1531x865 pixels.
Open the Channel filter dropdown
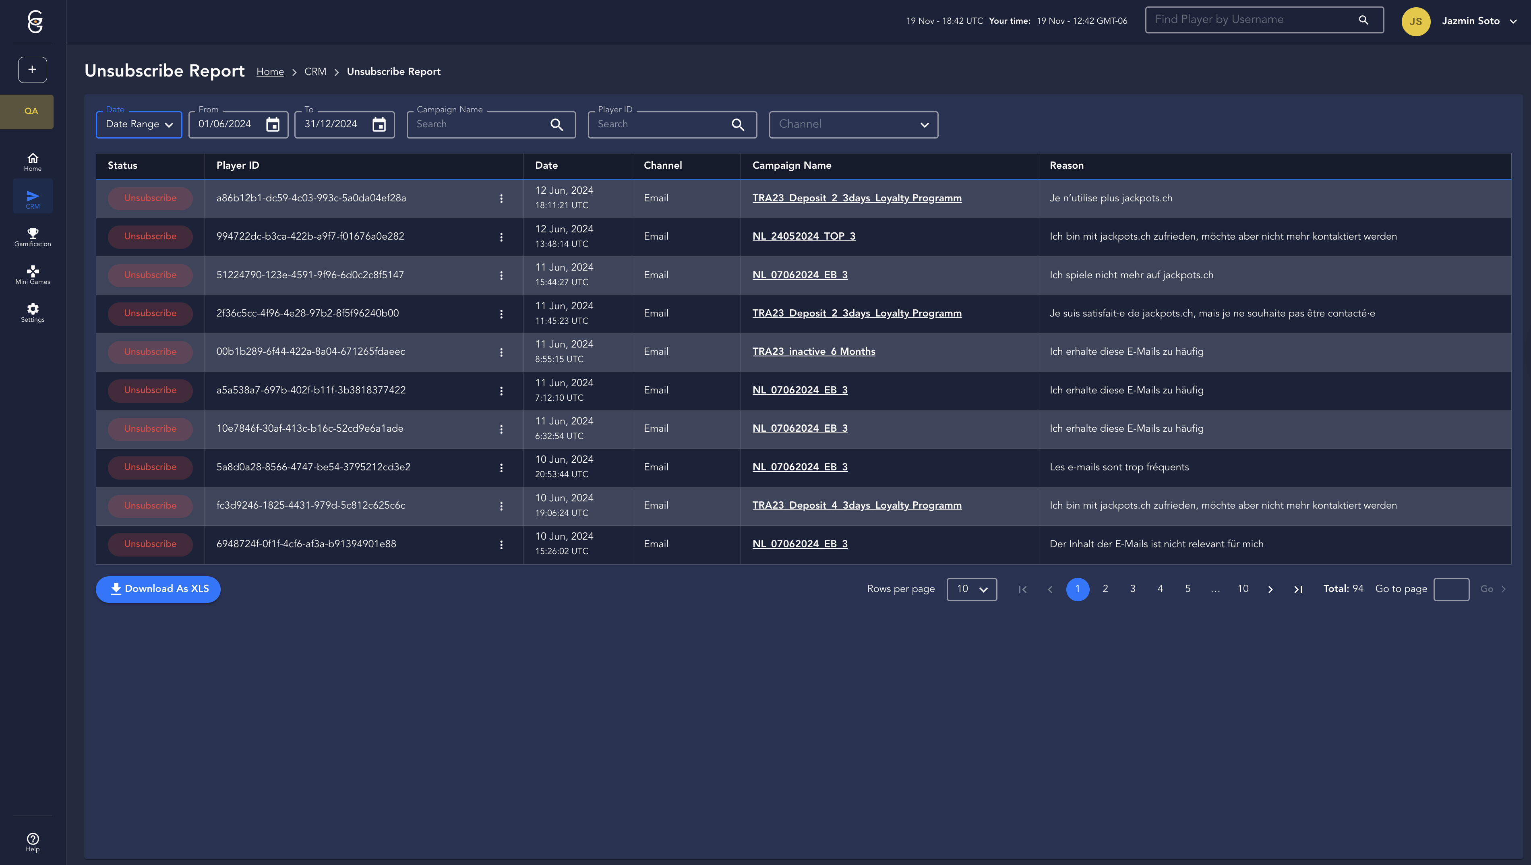click(x=853, y=125)
